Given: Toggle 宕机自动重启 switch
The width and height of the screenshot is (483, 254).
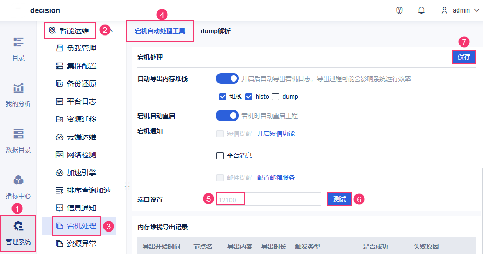Looking at the screenshot, I should click(x=227, y=115).
